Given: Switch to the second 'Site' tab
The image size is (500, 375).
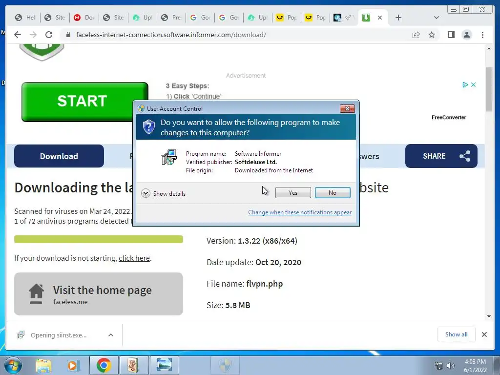Looking at the screenshot, I should coord(113,18).
